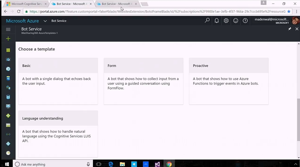Image resolution: width=300 pixels, height=167 pixels.
Task: Open the Azure hamburger menu
Action: 8,30
